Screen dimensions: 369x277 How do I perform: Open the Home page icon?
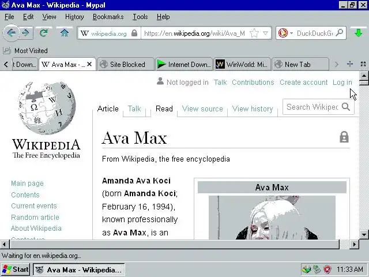pos(65,33)
